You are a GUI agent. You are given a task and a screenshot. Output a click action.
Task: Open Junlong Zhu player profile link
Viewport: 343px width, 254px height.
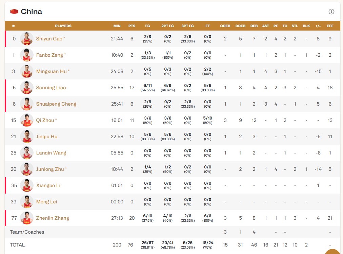pos(50,169)
